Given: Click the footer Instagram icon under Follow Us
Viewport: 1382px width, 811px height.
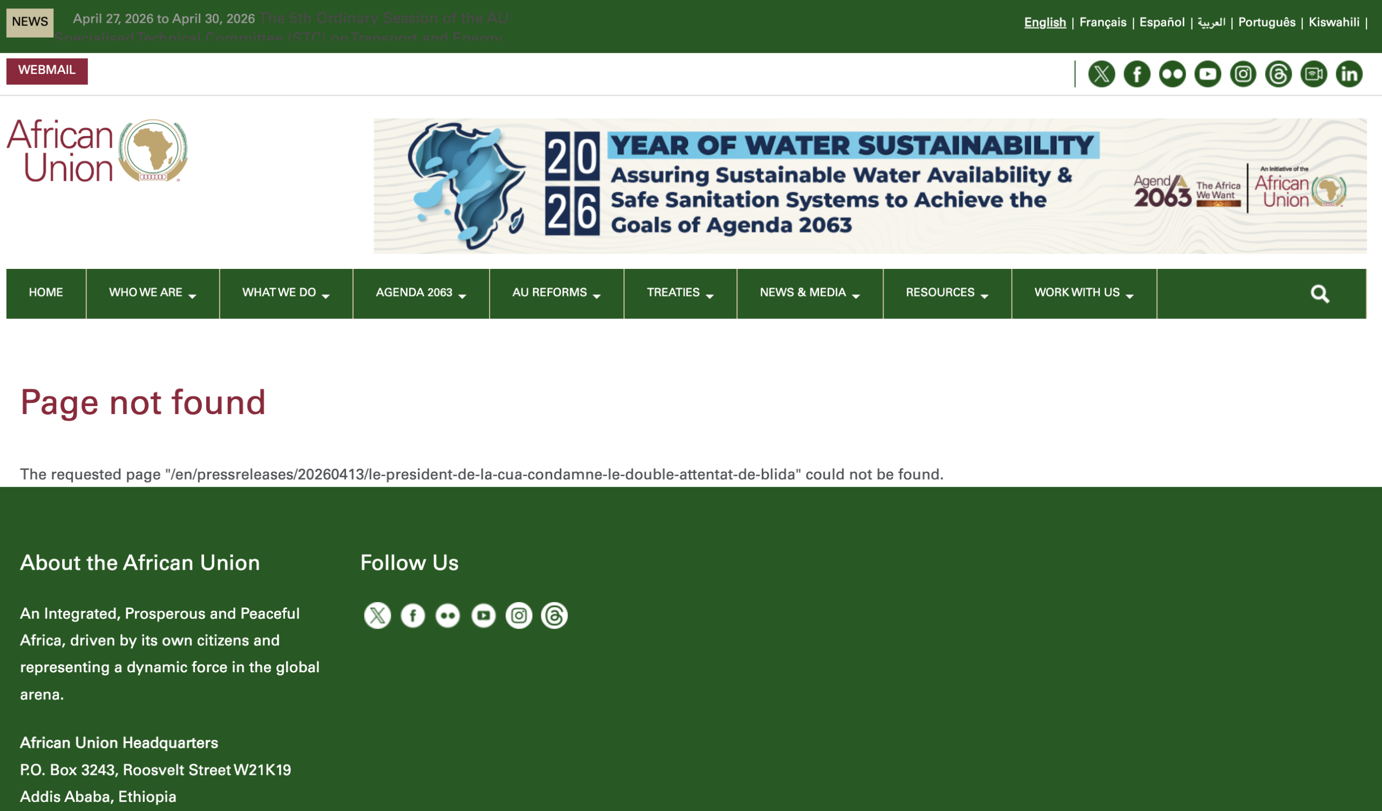Looking at the screenshot, I should (x=519, y=615).
